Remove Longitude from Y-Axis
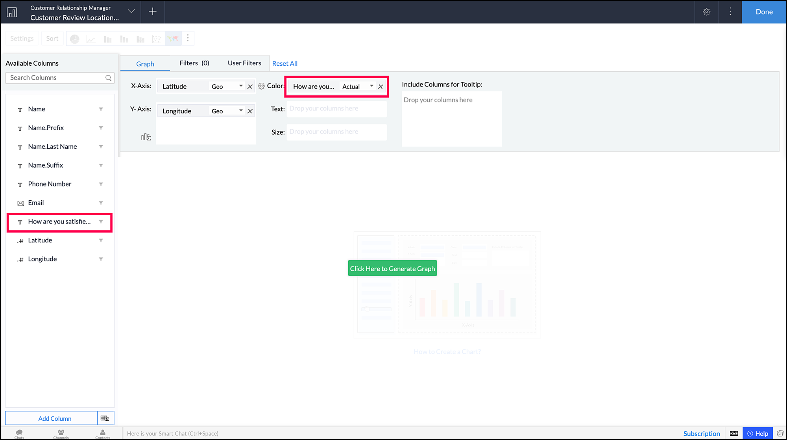This screenshot has height=440, width=787. coord(250,111)
